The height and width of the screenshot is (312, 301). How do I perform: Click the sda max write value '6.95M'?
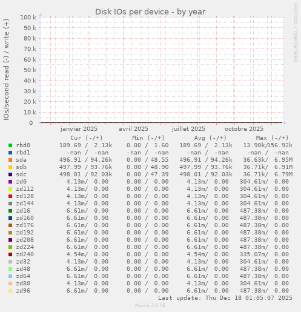tap(283, 160)
